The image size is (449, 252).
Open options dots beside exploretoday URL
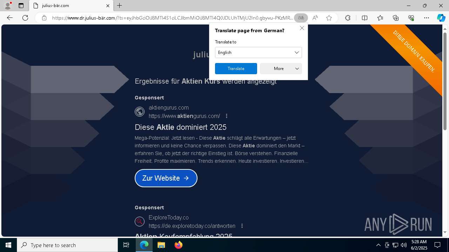pyautogui.click(x=242, y=226)
